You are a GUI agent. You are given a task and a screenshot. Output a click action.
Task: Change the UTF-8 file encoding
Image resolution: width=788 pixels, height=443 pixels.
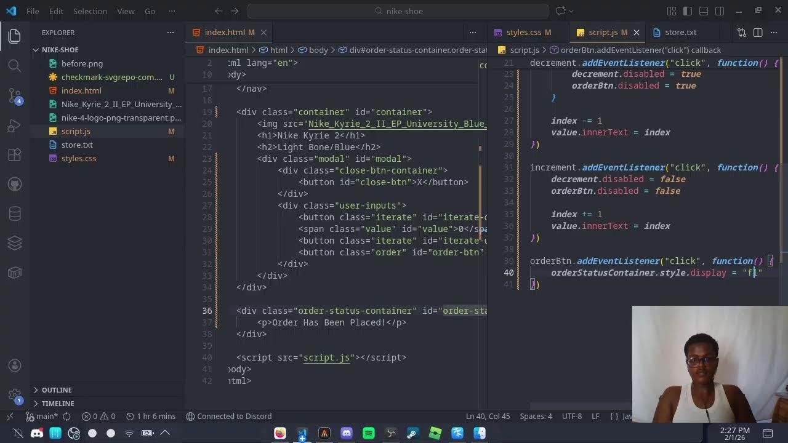(572, 416)
